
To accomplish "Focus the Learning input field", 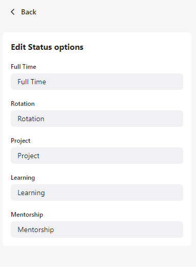I will coord(97,193).
